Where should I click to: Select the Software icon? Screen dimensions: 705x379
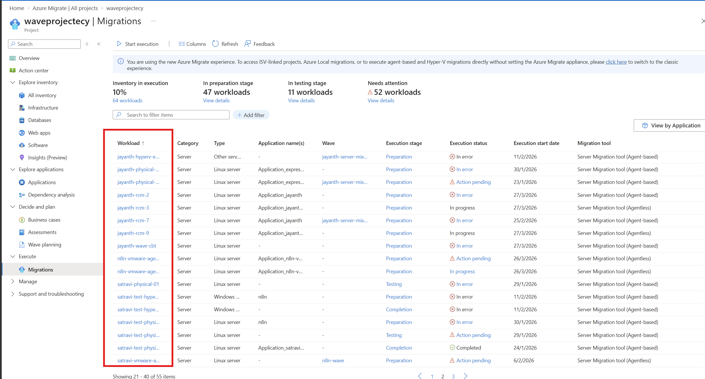point(22,145)
